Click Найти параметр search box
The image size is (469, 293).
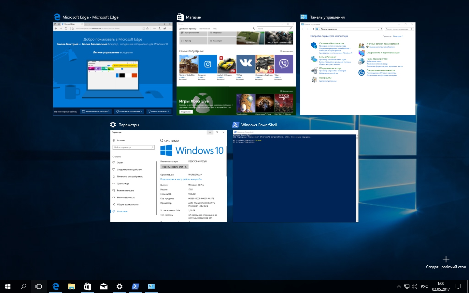click(x=133, y=147)
